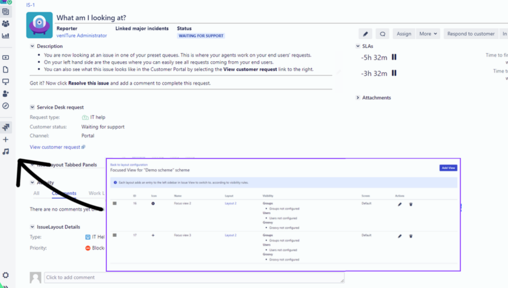Screen dimensions: 508x288
Task: Click 'Default' screen cell for Focus view 2
Action: pyautogui.click(x=367, y=203)
